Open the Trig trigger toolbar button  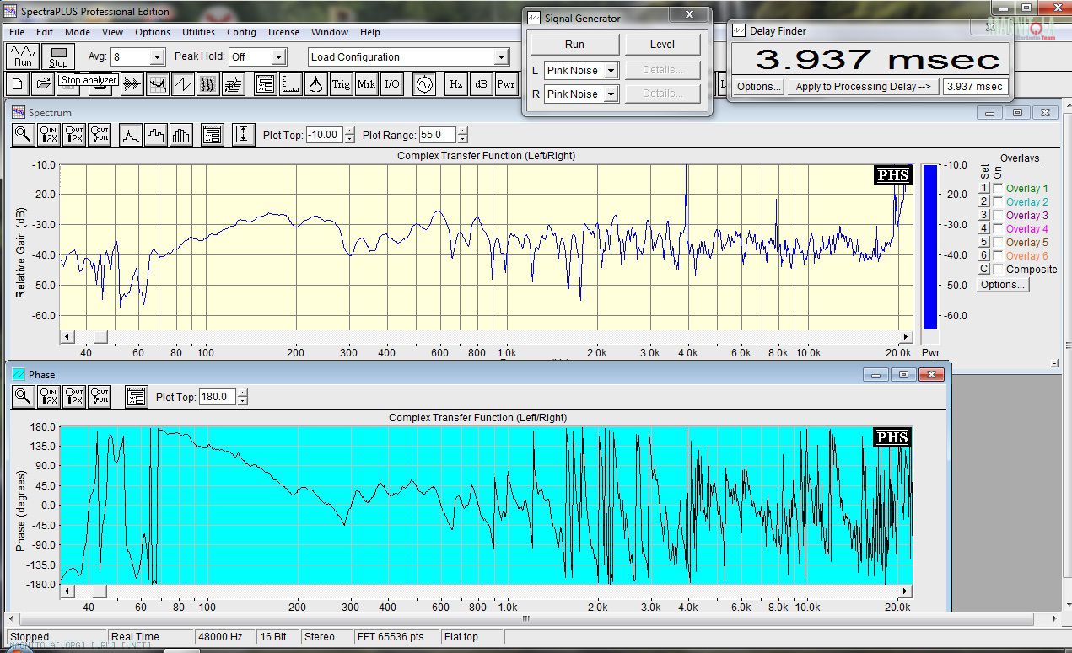(x=341, y=84)
